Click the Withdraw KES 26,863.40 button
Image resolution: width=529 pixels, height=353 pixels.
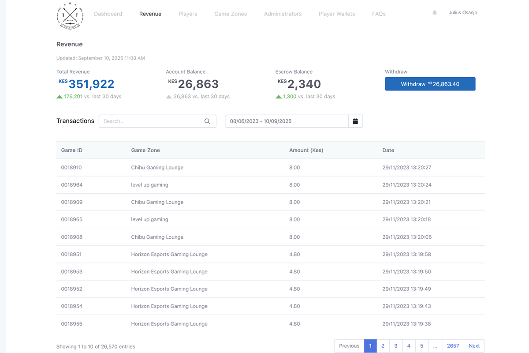430,84
